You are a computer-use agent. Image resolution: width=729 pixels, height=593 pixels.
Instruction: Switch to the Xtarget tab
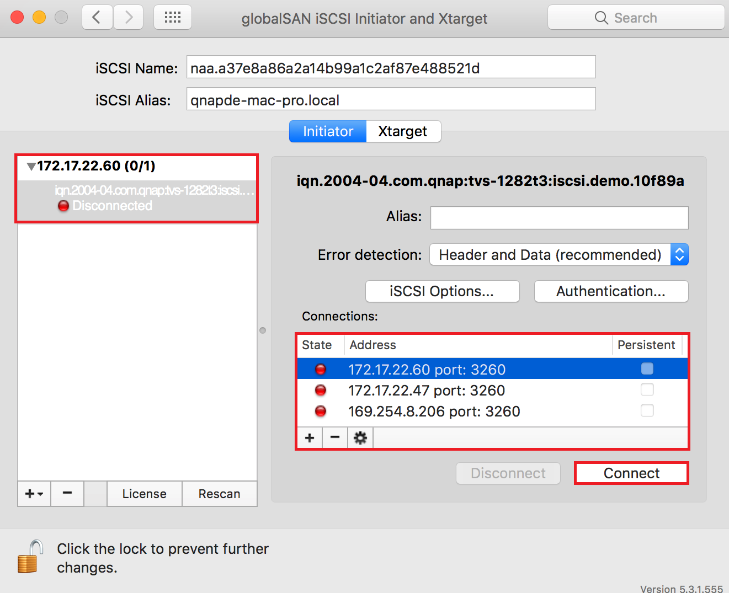403,131
